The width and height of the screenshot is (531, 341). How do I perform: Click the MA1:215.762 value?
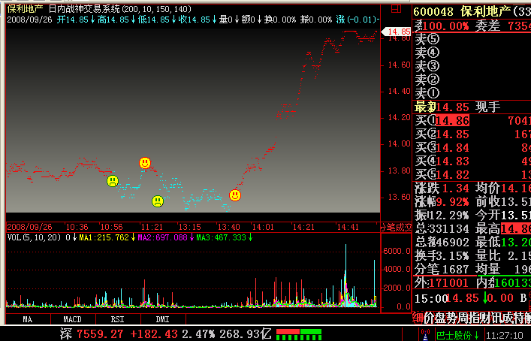104,237
